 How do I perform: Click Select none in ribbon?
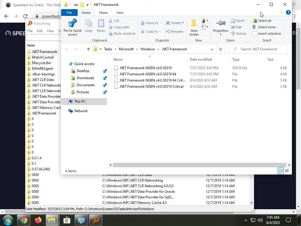tap(264, 27)
